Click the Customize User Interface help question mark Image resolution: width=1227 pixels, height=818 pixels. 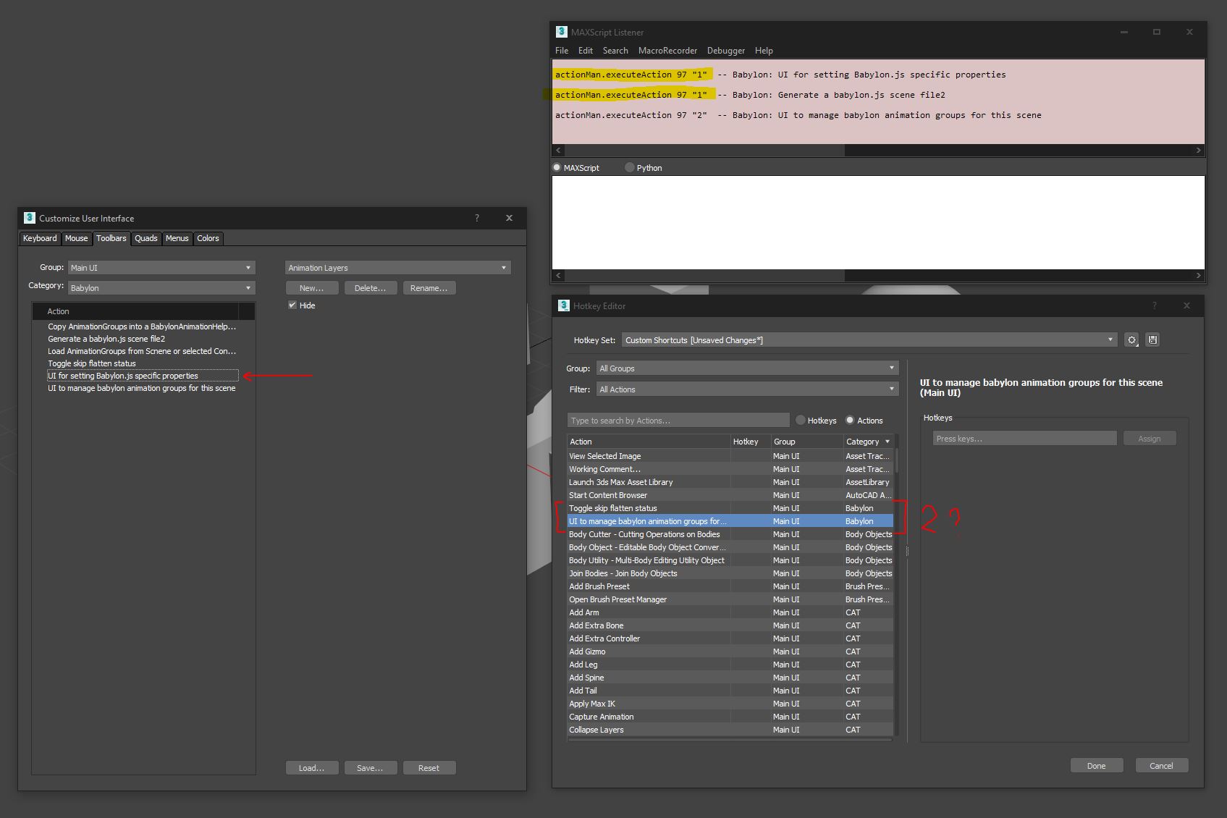(476, 218)
